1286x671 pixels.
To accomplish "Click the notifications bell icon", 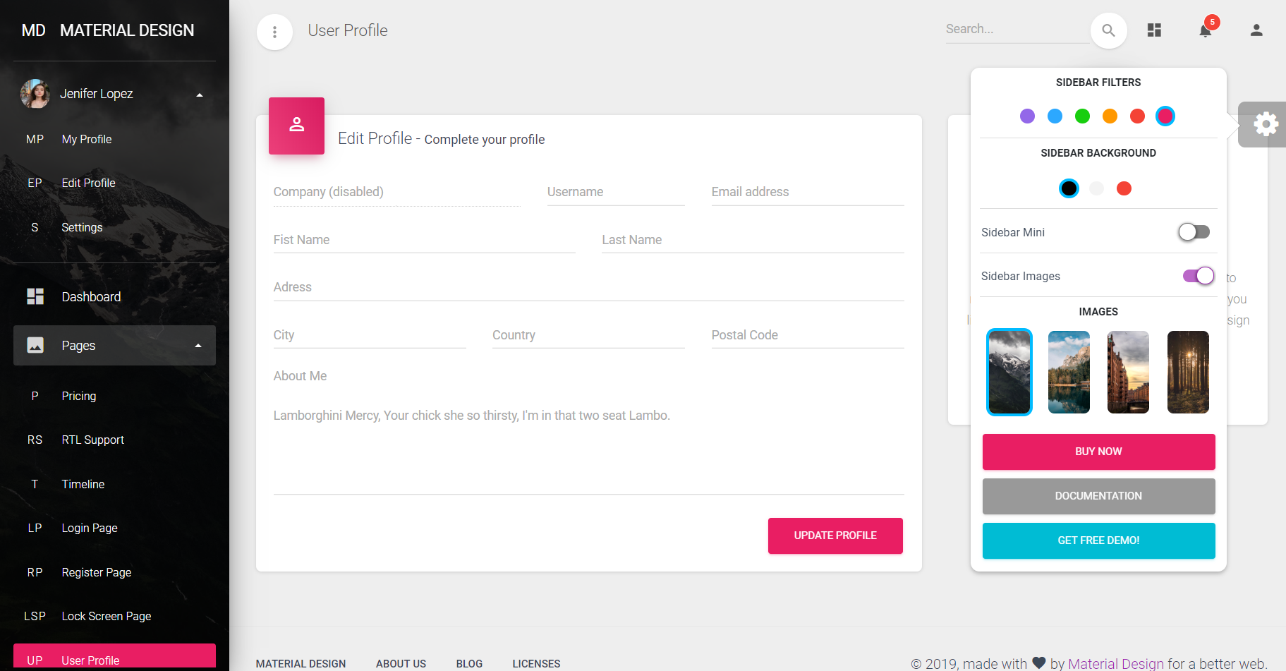I will click(x=1205, y=30).
